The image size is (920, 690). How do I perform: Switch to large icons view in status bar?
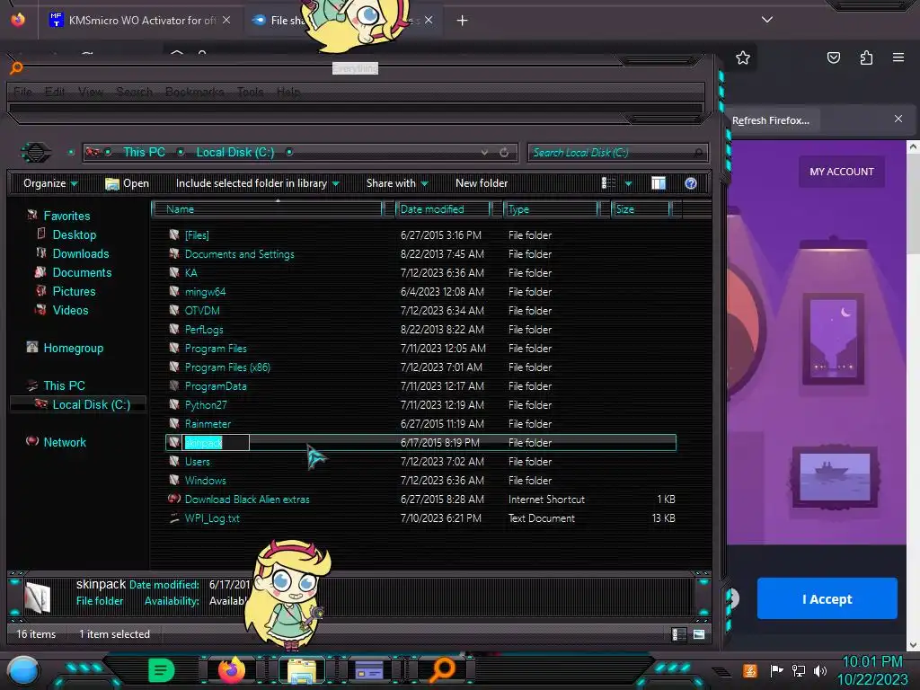(699, 634)
